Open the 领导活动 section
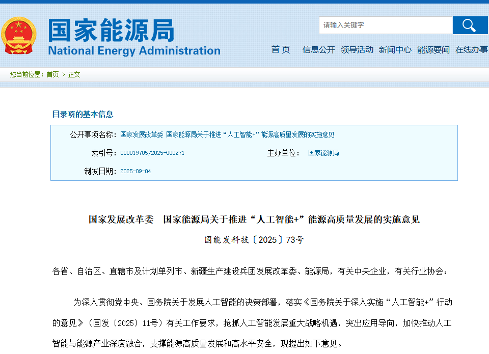This screenshot has width=489, height=354. 357,49
